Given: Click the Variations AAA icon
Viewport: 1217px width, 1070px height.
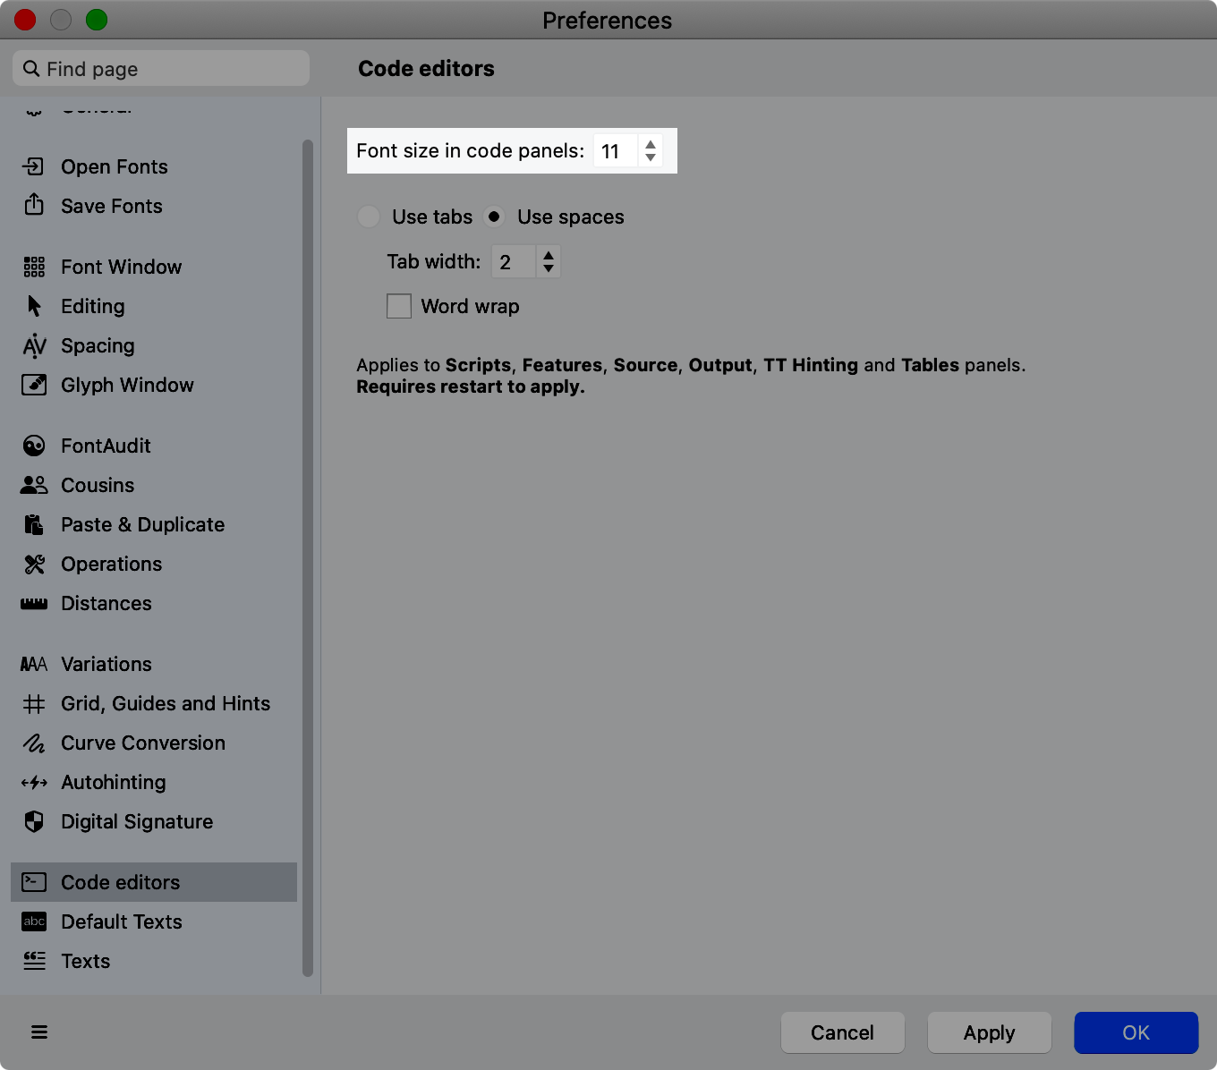Looking at the screenshot, I should [x=34, y=664].
